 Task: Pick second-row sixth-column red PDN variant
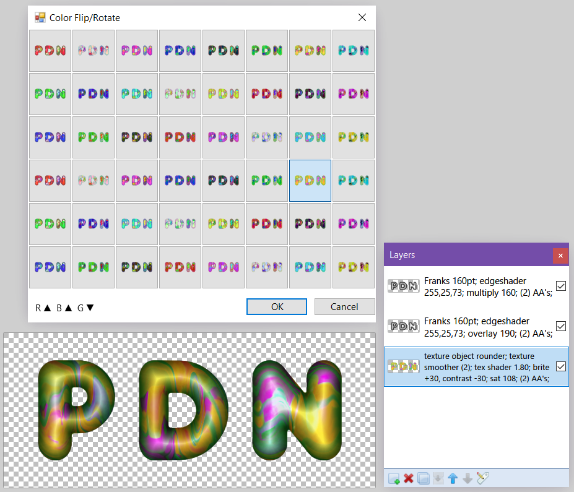pyautogui.click(x=267, y=94)
